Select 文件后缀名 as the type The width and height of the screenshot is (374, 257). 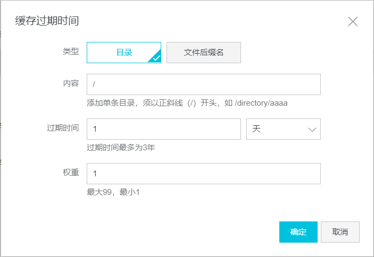[204, 53]
